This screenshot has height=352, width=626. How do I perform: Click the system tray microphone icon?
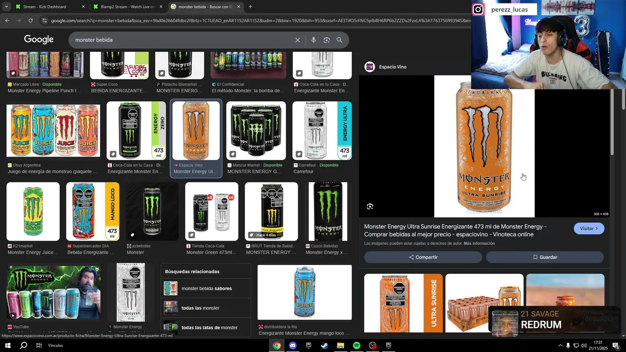tap(568, 346)
